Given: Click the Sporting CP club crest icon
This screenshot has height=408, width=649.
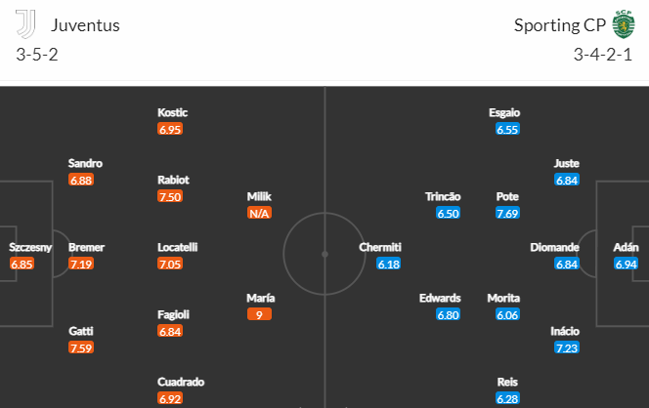Looking at the screenshot, I should pos(624,24).
